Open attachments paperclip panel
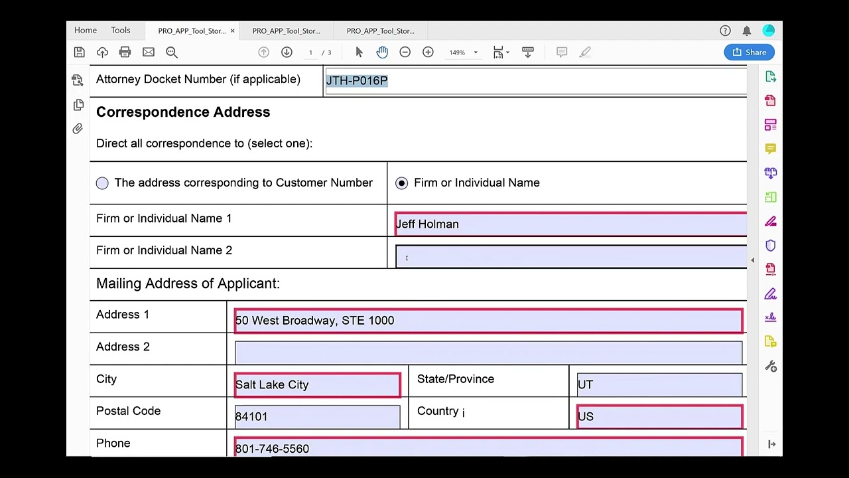The image size is (849, 478). click(78, 129)
